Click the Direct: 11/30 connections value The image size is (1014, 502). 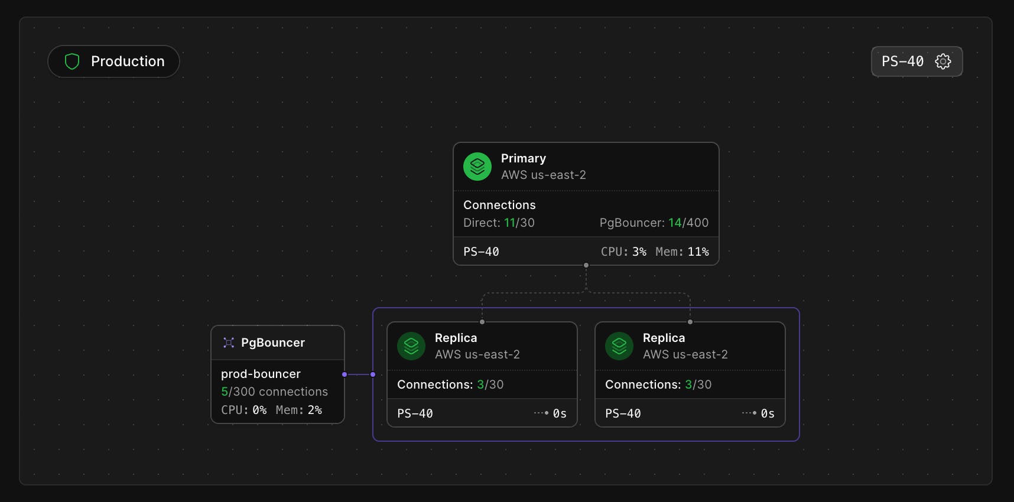click(x=499, y=223)
